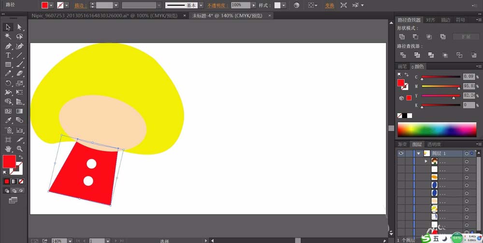Click the Trim pathfinder icon

tap(417, 55)
